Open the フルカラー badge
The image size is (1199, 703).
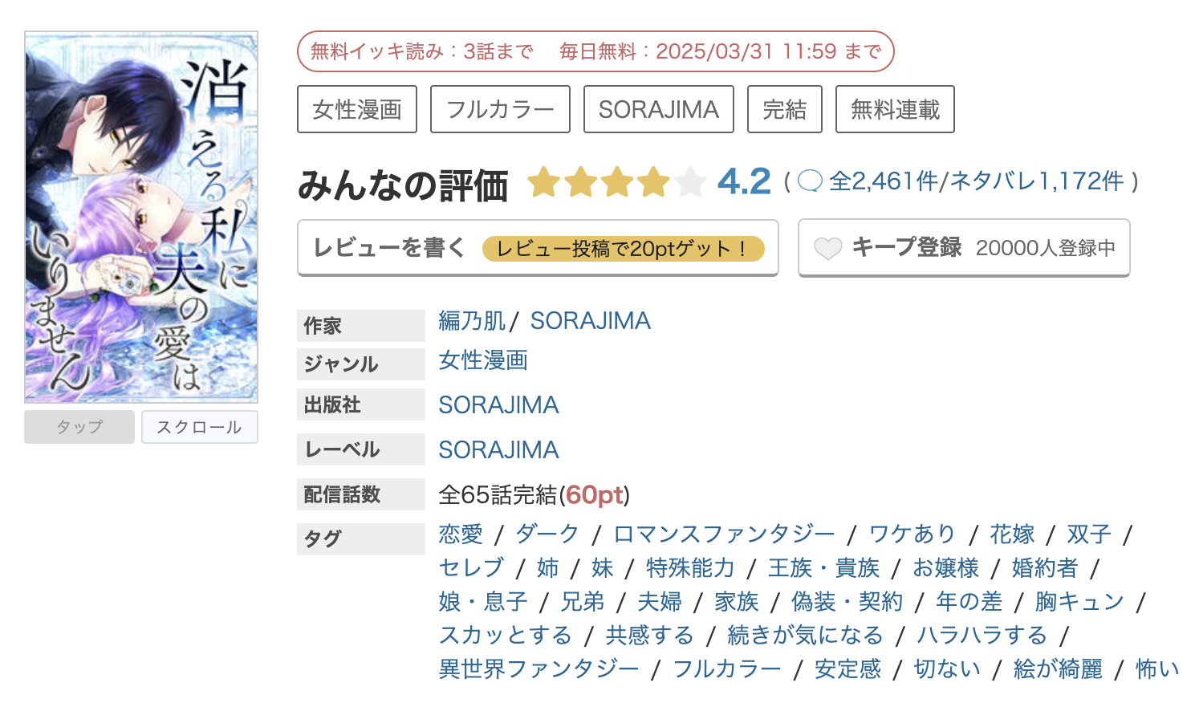pos(500,108)
